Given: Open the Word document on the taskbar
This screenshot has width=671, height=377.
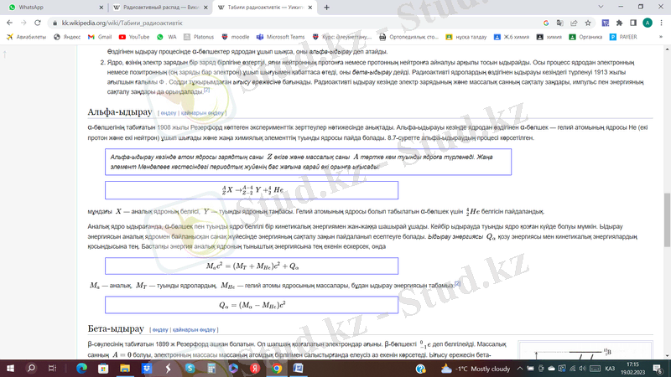Looking at the screenshot, I should pyautogui.click(x=299, y=369).
